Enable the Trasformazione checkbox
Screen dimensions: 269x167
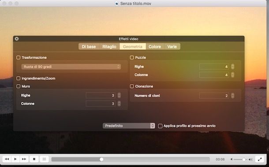[19, 57]
